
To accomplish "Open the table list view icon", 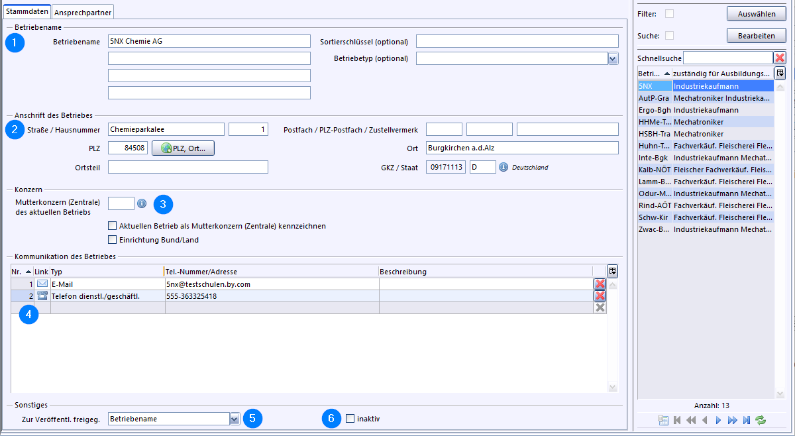I will [663, 420].
